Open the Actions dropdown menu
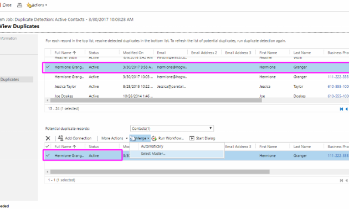This screenshot has height=210, width=349. [x=37, y=5]
